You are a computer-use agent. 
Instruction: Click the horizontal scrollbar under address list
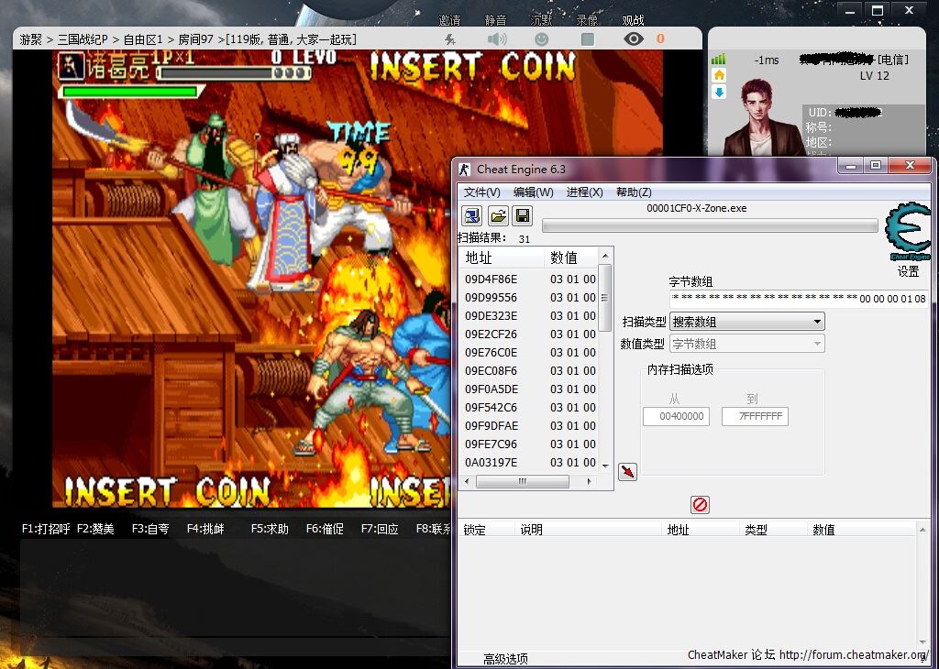pyautogui.click(x=523, y=481)
